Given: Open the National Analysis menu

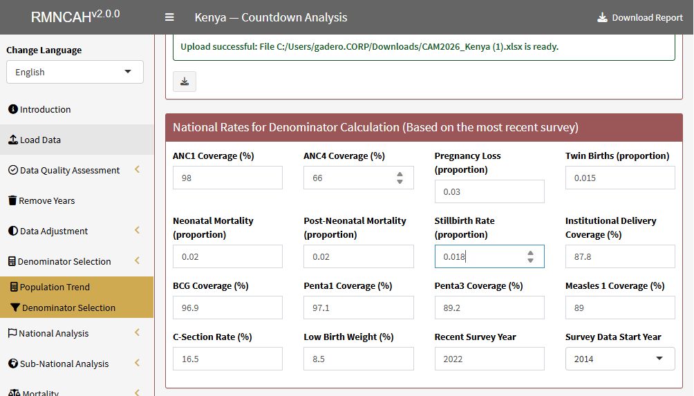Looking at the screenshot, I should coord(77,333).
